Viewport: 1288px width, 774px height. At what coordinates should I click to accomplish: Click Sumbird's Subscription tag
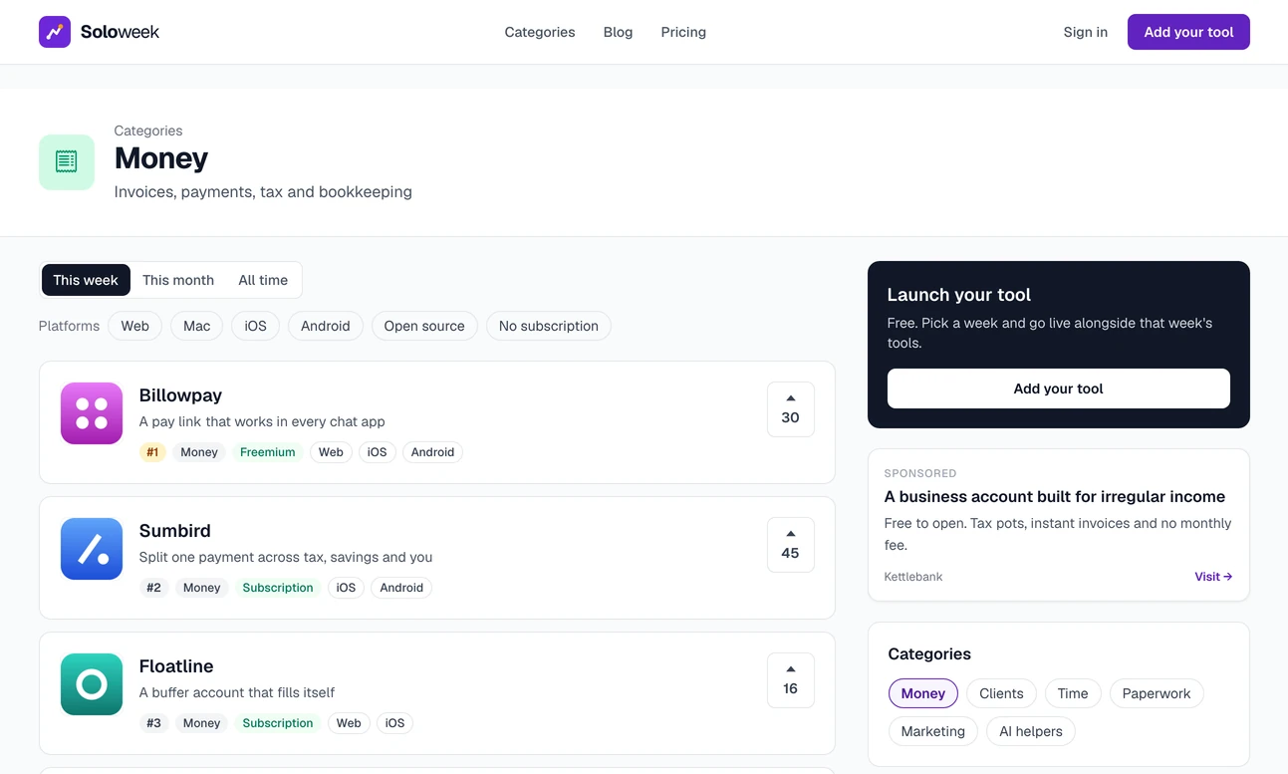[278, 588]
